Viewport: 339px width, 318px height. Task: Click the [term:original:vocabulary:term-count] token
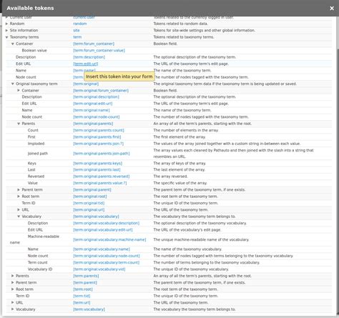107,262
